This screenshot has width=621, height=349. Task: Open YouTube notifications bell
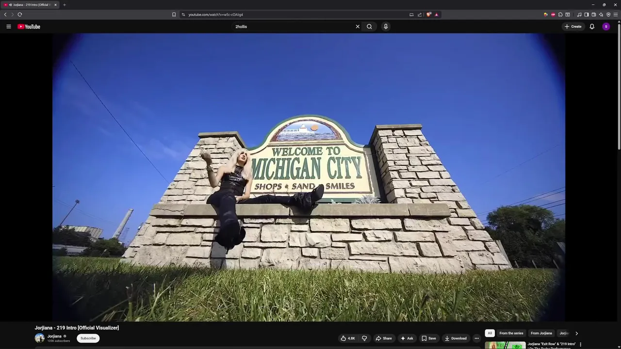[x=592, y=27]
